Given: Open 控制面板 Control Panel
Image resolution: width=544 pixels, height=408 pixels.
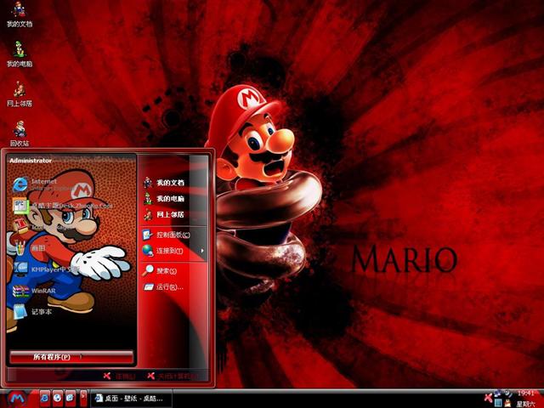Looking at the screenshot, I should tap(167, 235).
